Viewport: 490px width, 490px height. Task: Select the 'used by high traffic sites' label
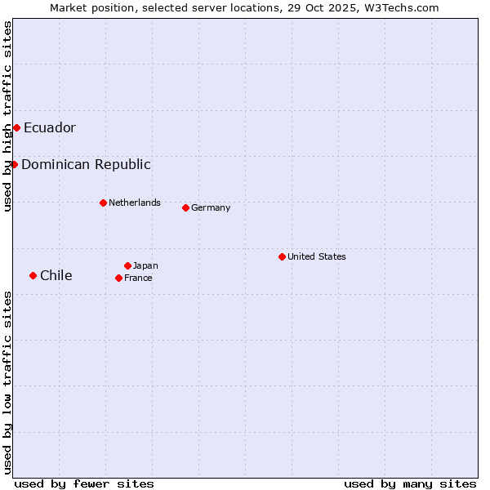click(7, 116)
